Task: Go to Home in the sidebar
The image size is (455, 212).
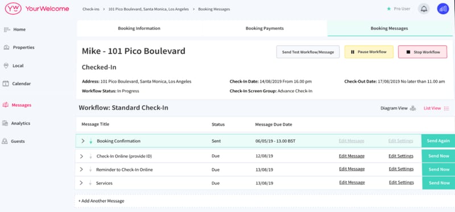Action: pyautogui.click(x=15, y=29)
